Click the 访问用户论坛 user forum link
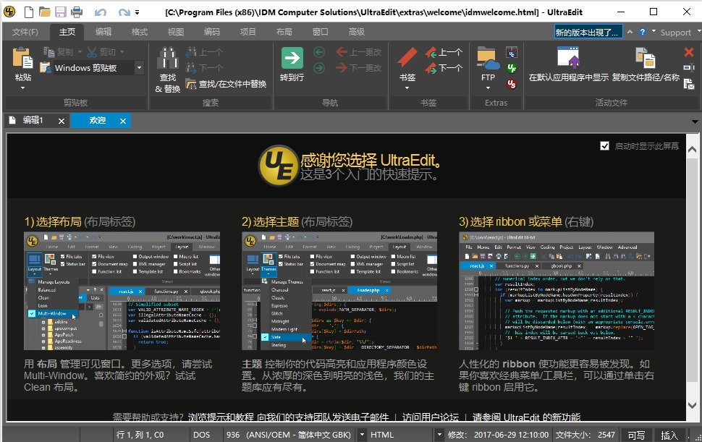Image resolution: width=702 pixels, height=442 pixels. point(431,417)
